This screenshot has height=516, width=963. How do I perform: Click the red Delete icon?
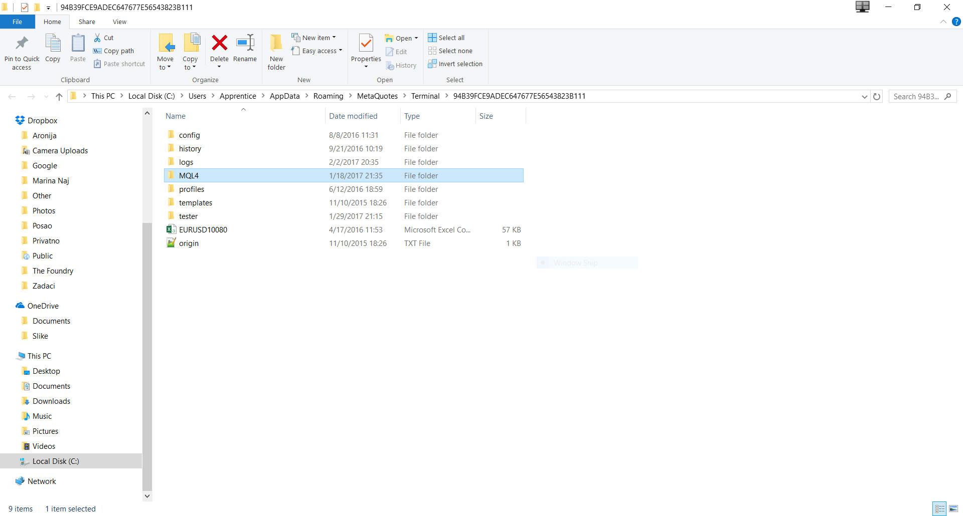pos(219,43)
